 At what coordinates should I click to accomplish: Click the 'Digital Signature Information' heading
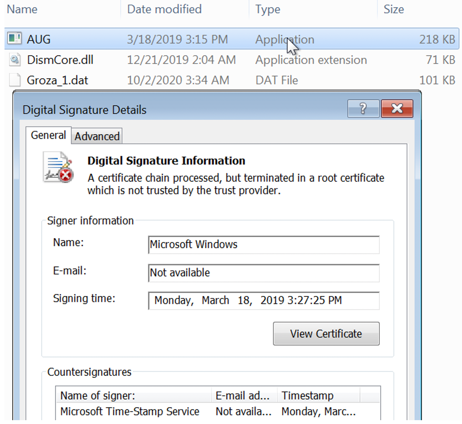pyautogui.click(x=166, y=161)
